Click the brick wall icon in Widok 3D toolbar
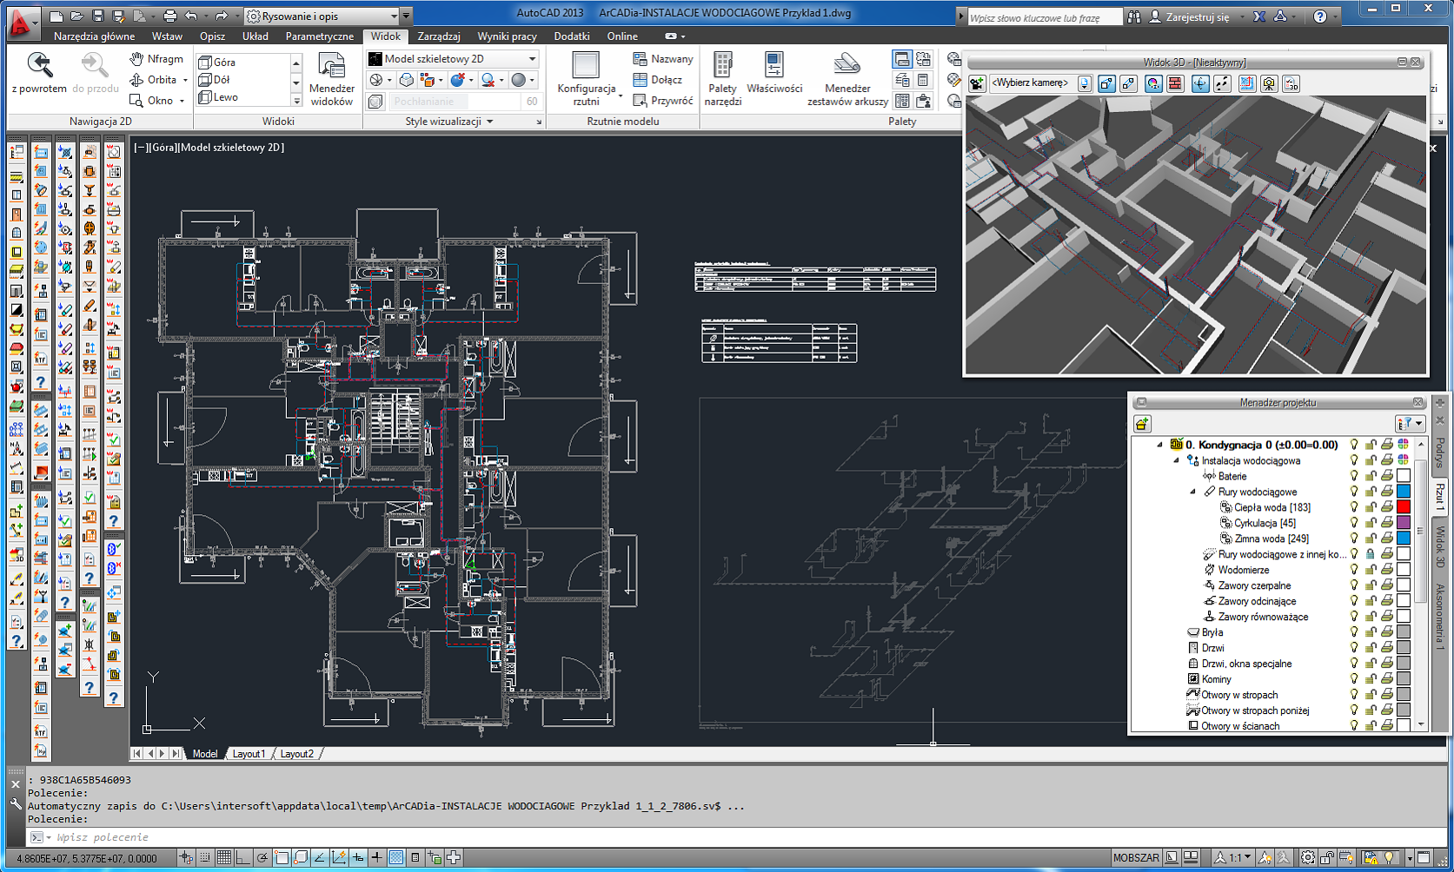The image size is (1454, 872). 1175,83
